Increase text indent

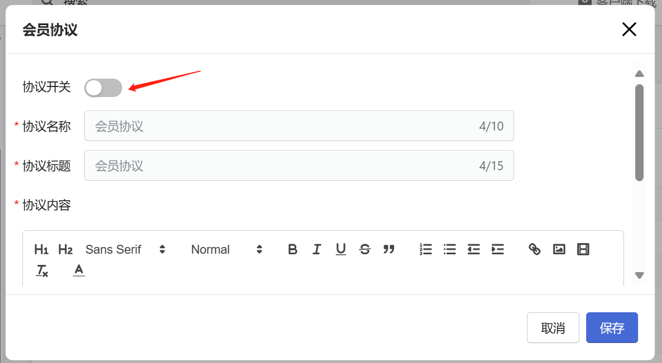pos(498,250)
